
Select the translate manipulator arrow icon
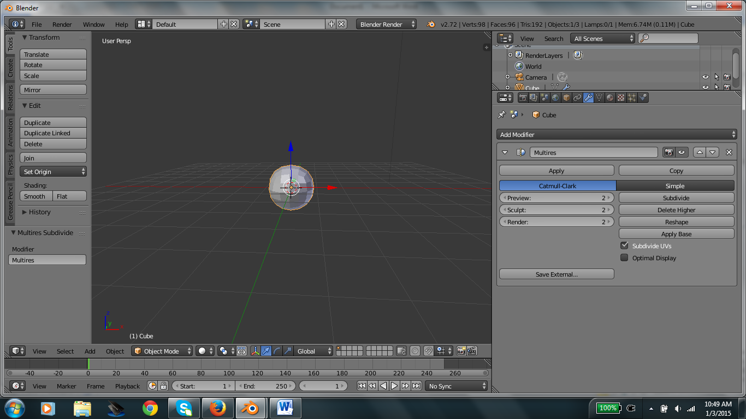[266, 351]
